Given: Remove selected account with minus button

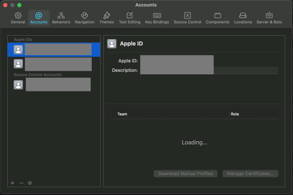Looking at the screenshot, I should (21, 183).
